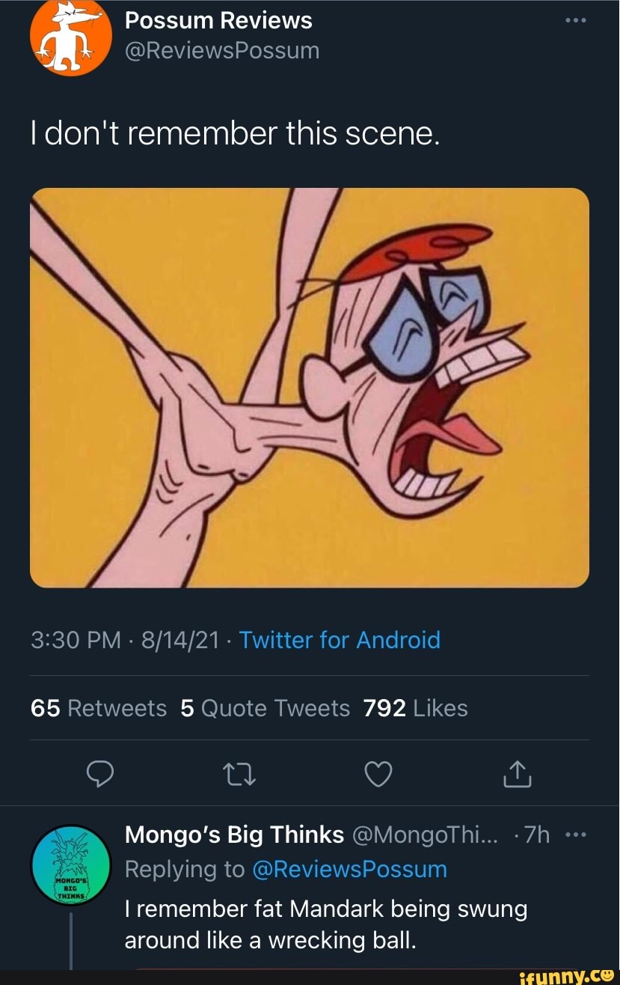Expand the 65 Retweets list
620x985 pixels.
coord(99,708)
